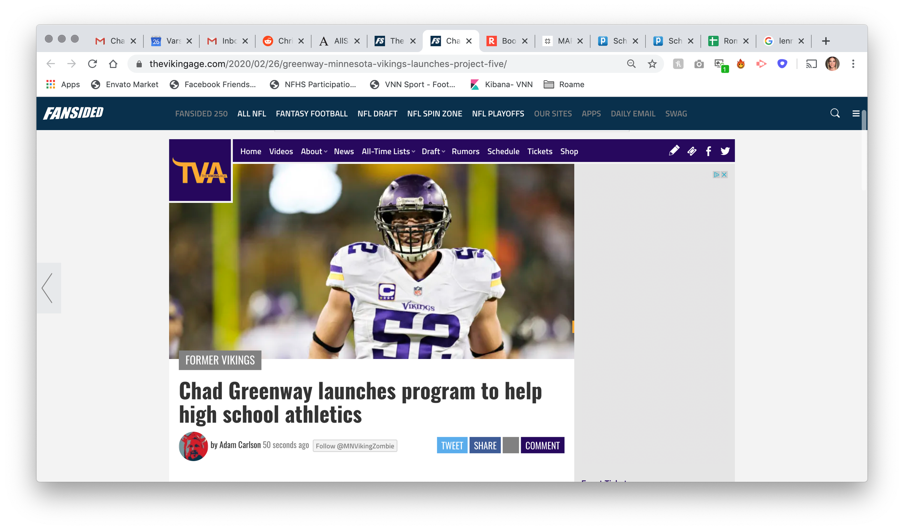Open the browser home page
The image size is (904, 530).
[113, 64]
